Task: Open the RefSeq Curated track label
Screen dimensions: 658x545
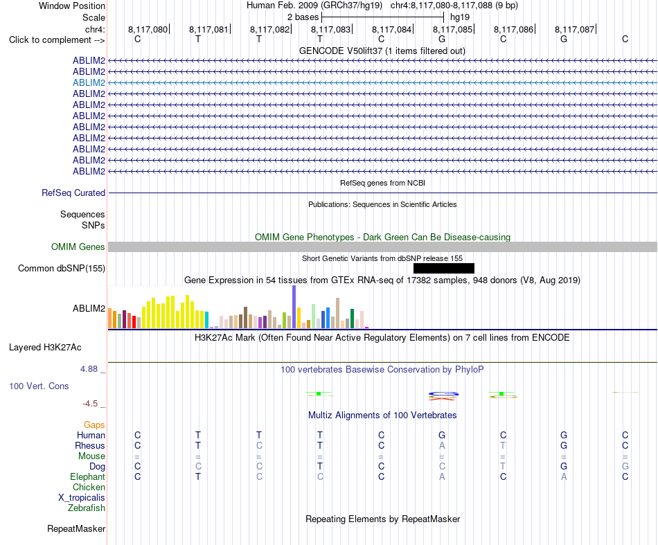Action: (73, 193)
